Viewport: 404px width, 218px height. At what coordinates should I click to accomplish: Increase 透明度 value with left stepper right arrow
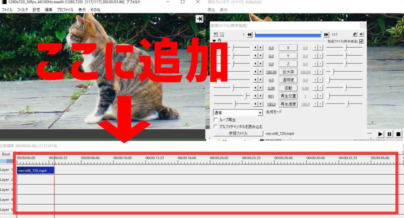click(x=261, y=80)
